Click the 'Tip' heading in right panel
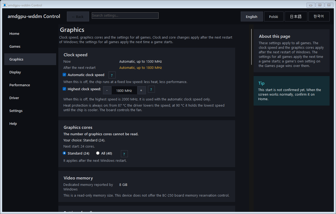The width and height of the screenshot is (336, 214). tap(261, 83)
